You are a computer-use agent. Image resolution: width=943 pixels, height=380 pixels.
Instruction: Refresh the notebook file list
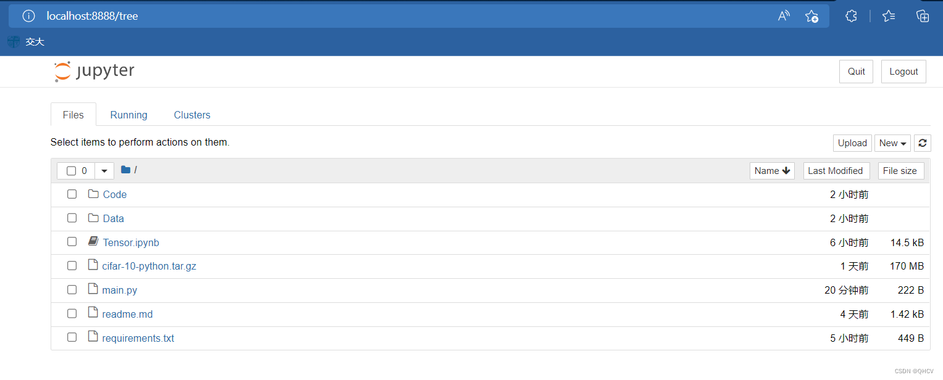[922, 143]
